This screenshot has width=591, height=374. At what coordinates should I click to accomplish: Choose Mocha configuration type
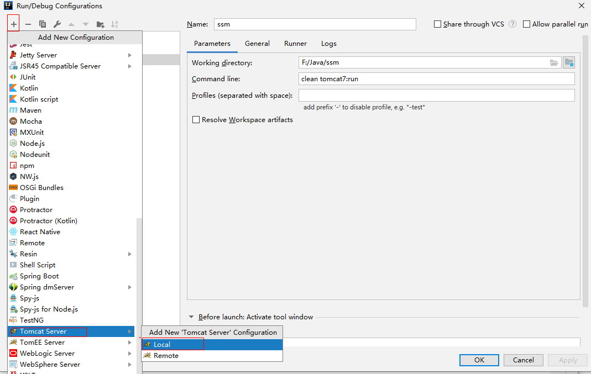[71, 122]
